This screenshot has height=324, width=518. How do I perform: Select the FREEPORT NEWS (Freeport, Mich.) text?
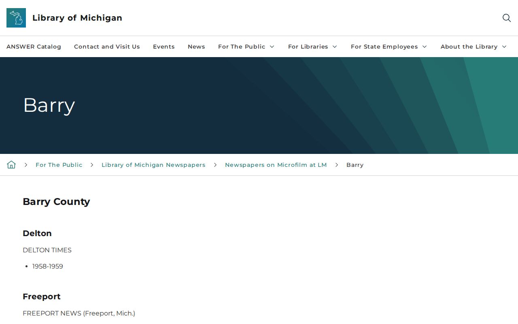(79, 313)
